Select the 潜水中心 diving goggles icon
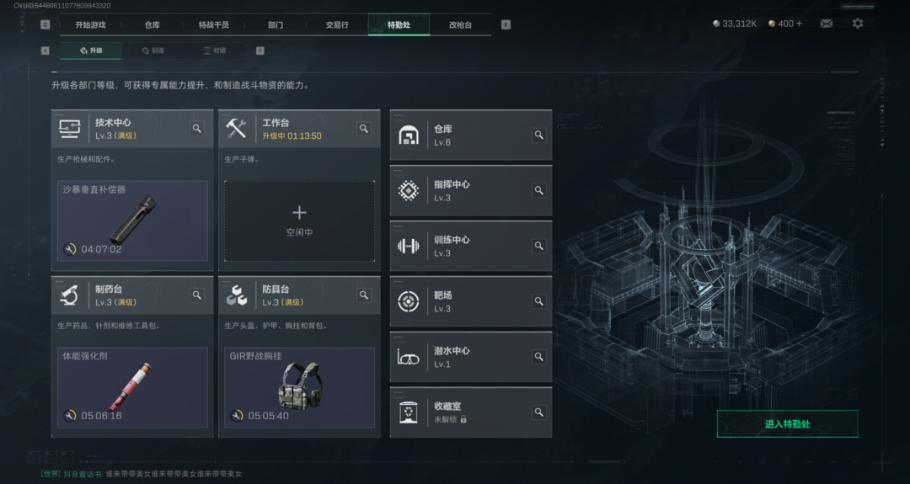This screenshot has width=910, height=484. (x=409, y=357)
